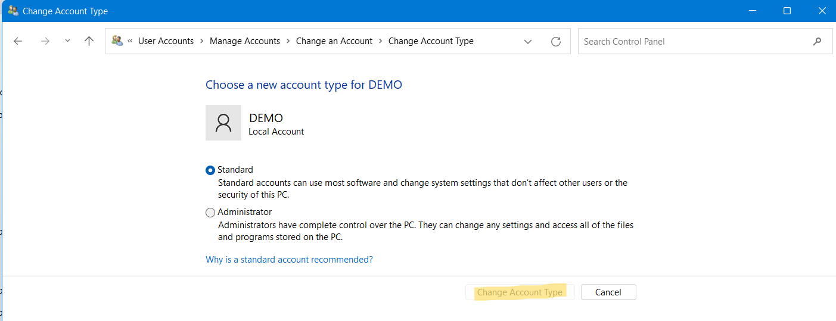Go to User Accounts breadcrumb
The height and width of the screenshot is (321, 836).
[166, 41]
